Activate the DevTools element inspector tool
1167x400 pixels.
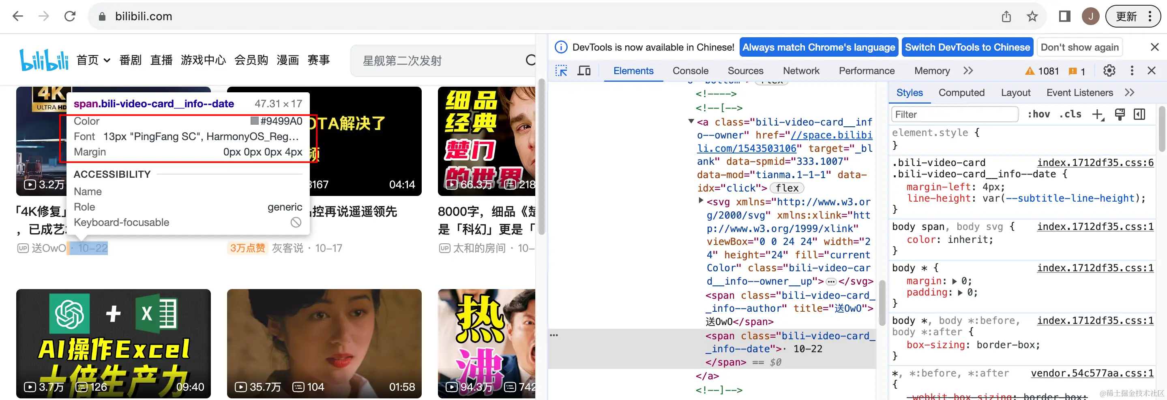click(561, 70)
